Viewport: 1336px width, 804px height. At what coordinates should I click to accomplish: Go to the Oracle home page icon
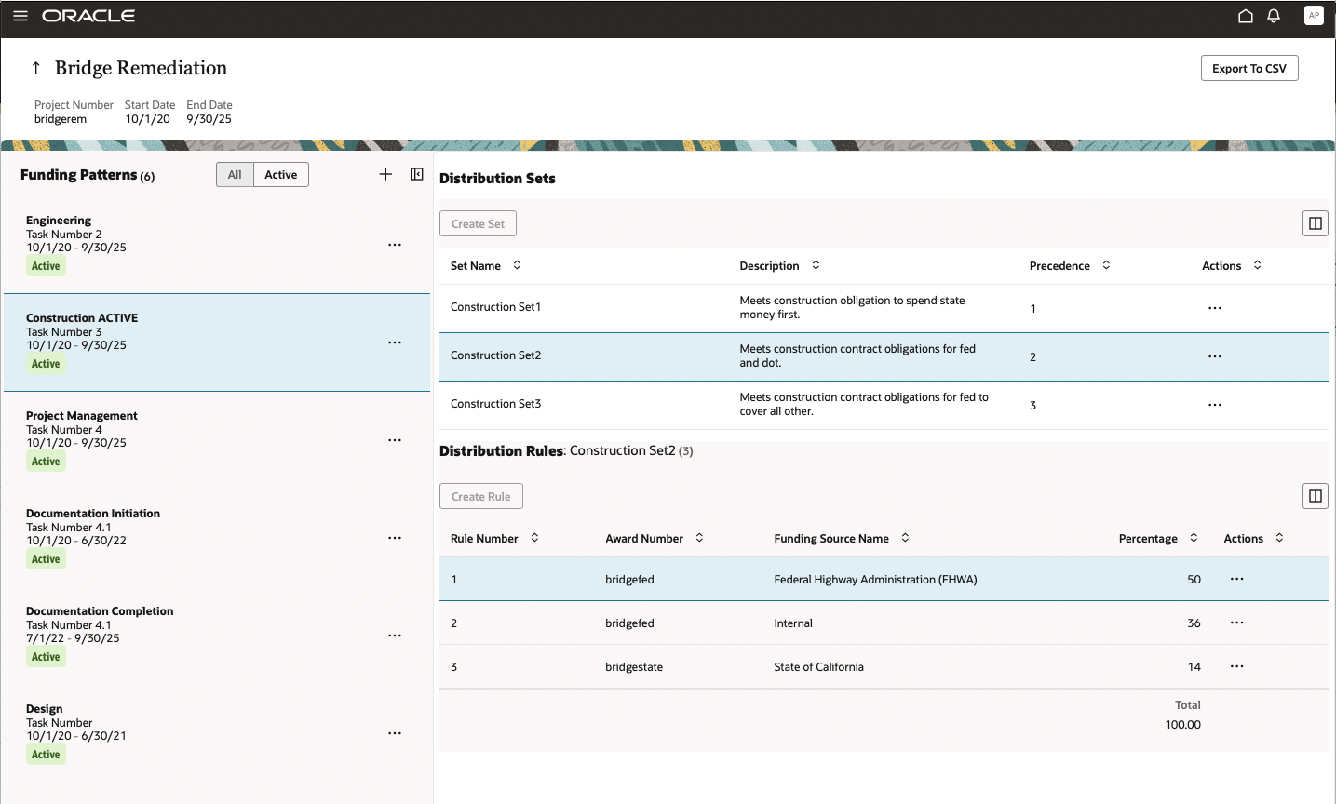point(1245,16)
